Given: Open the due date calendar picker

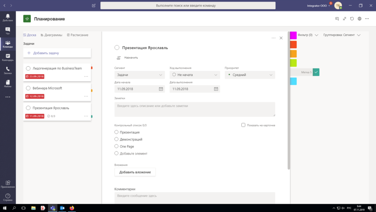Looking at the screenshot, I should 216,89.
